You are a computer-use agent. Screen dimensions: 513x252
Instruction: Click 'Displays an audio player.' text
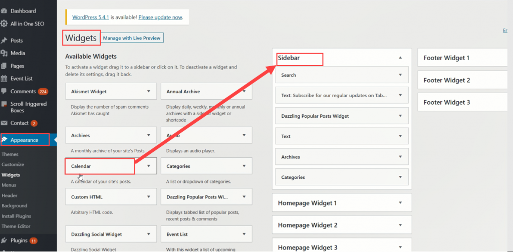191,151
